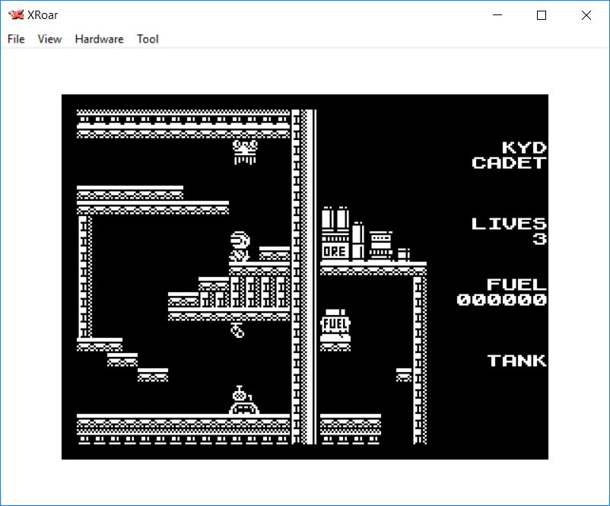Close the XRoar emulator window

click(586, 15)
